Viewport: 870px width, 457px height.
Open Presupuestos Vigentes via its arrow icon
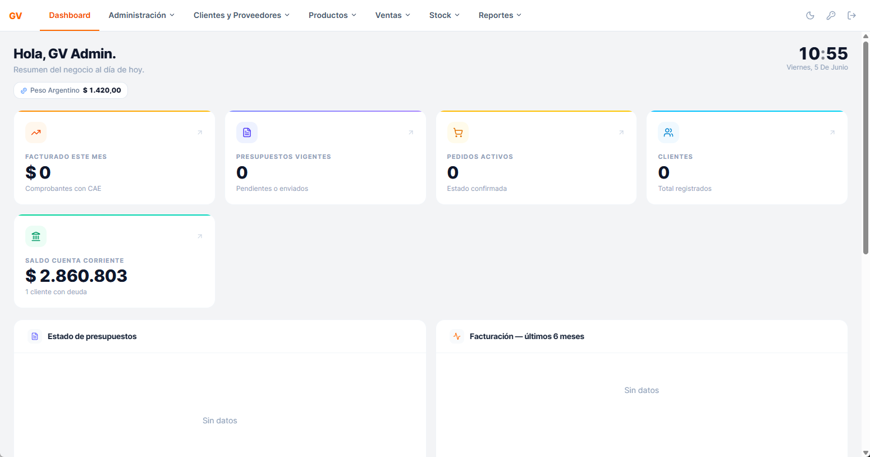411,132
